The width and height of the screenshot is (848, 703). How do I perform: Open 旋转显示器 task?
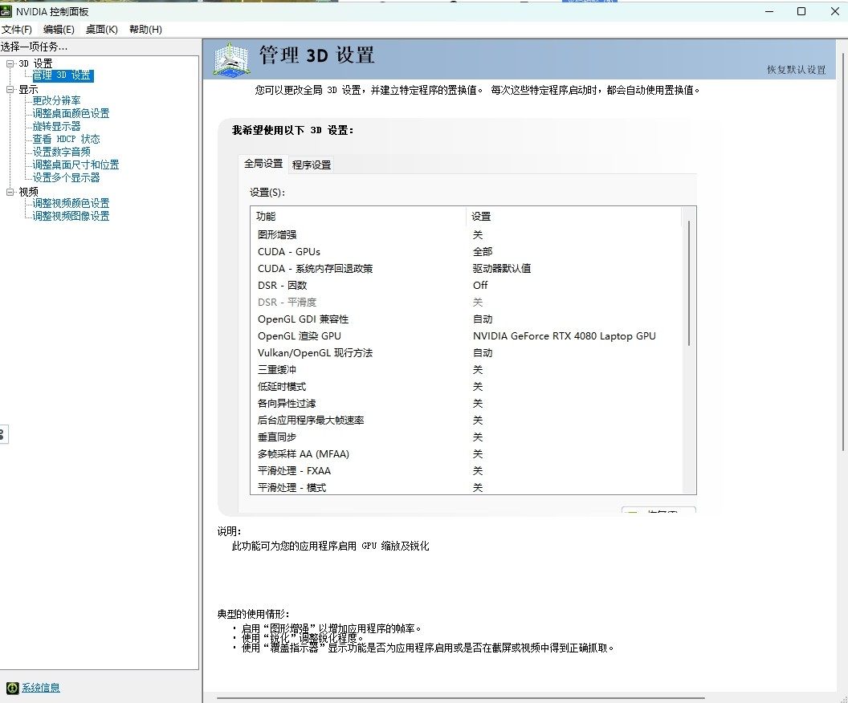56,127
